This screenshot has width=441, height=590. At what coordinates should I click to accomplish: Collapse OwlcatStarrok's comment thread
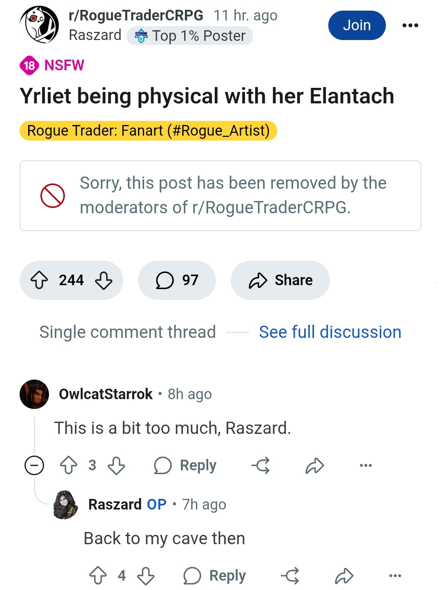click(34, 465)
